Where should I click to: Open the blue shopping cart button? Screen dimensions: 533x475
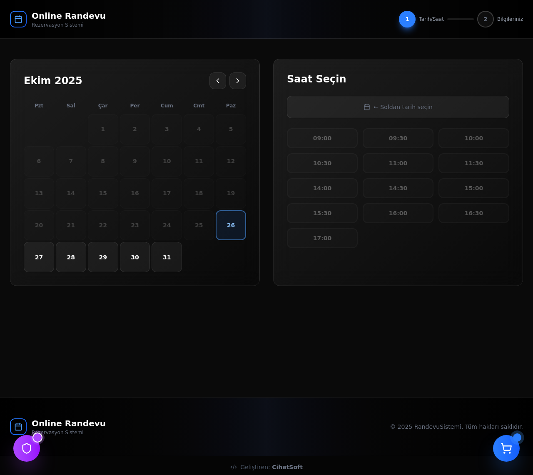point(506,448)
